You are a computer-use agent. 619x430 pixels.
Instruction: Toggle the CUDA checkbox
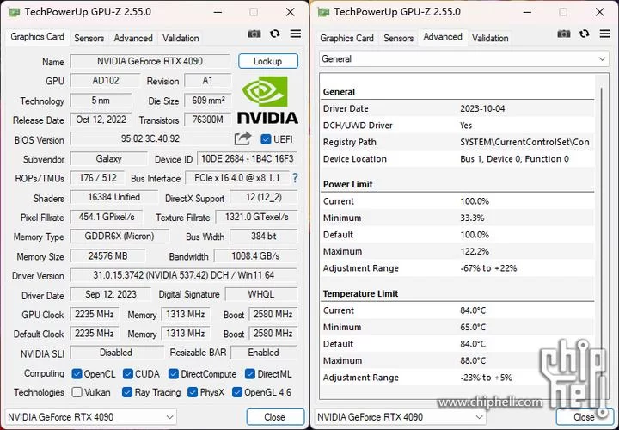(x=127, y=374)
